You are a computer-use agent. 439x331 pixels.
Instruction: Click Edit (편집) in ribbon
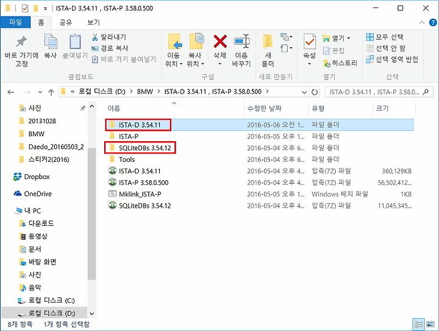(334, 51)
